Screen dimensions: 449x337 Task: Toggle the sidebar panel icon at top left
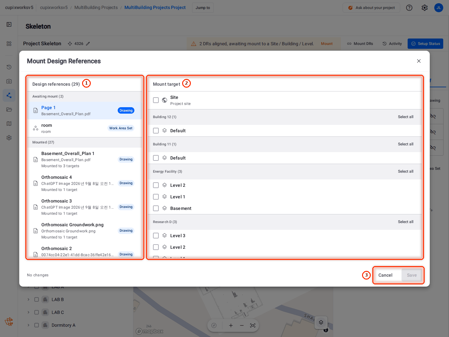9,24
